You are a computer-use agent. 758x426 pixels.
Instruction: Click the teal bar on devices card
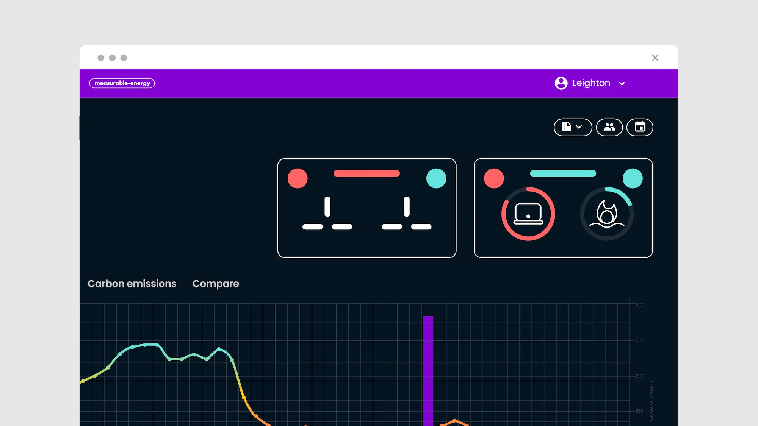pyautogui.click(x=563, y=173)
